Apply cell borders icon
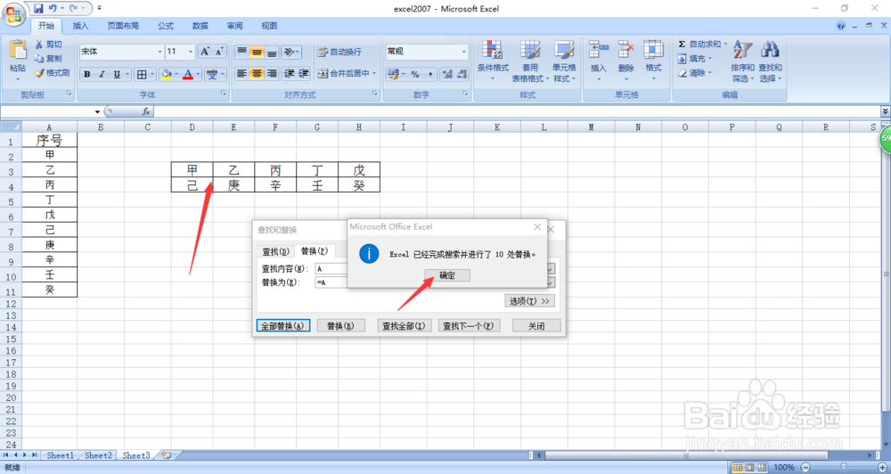This screenshot has height=474, width=891. (142, 74)
